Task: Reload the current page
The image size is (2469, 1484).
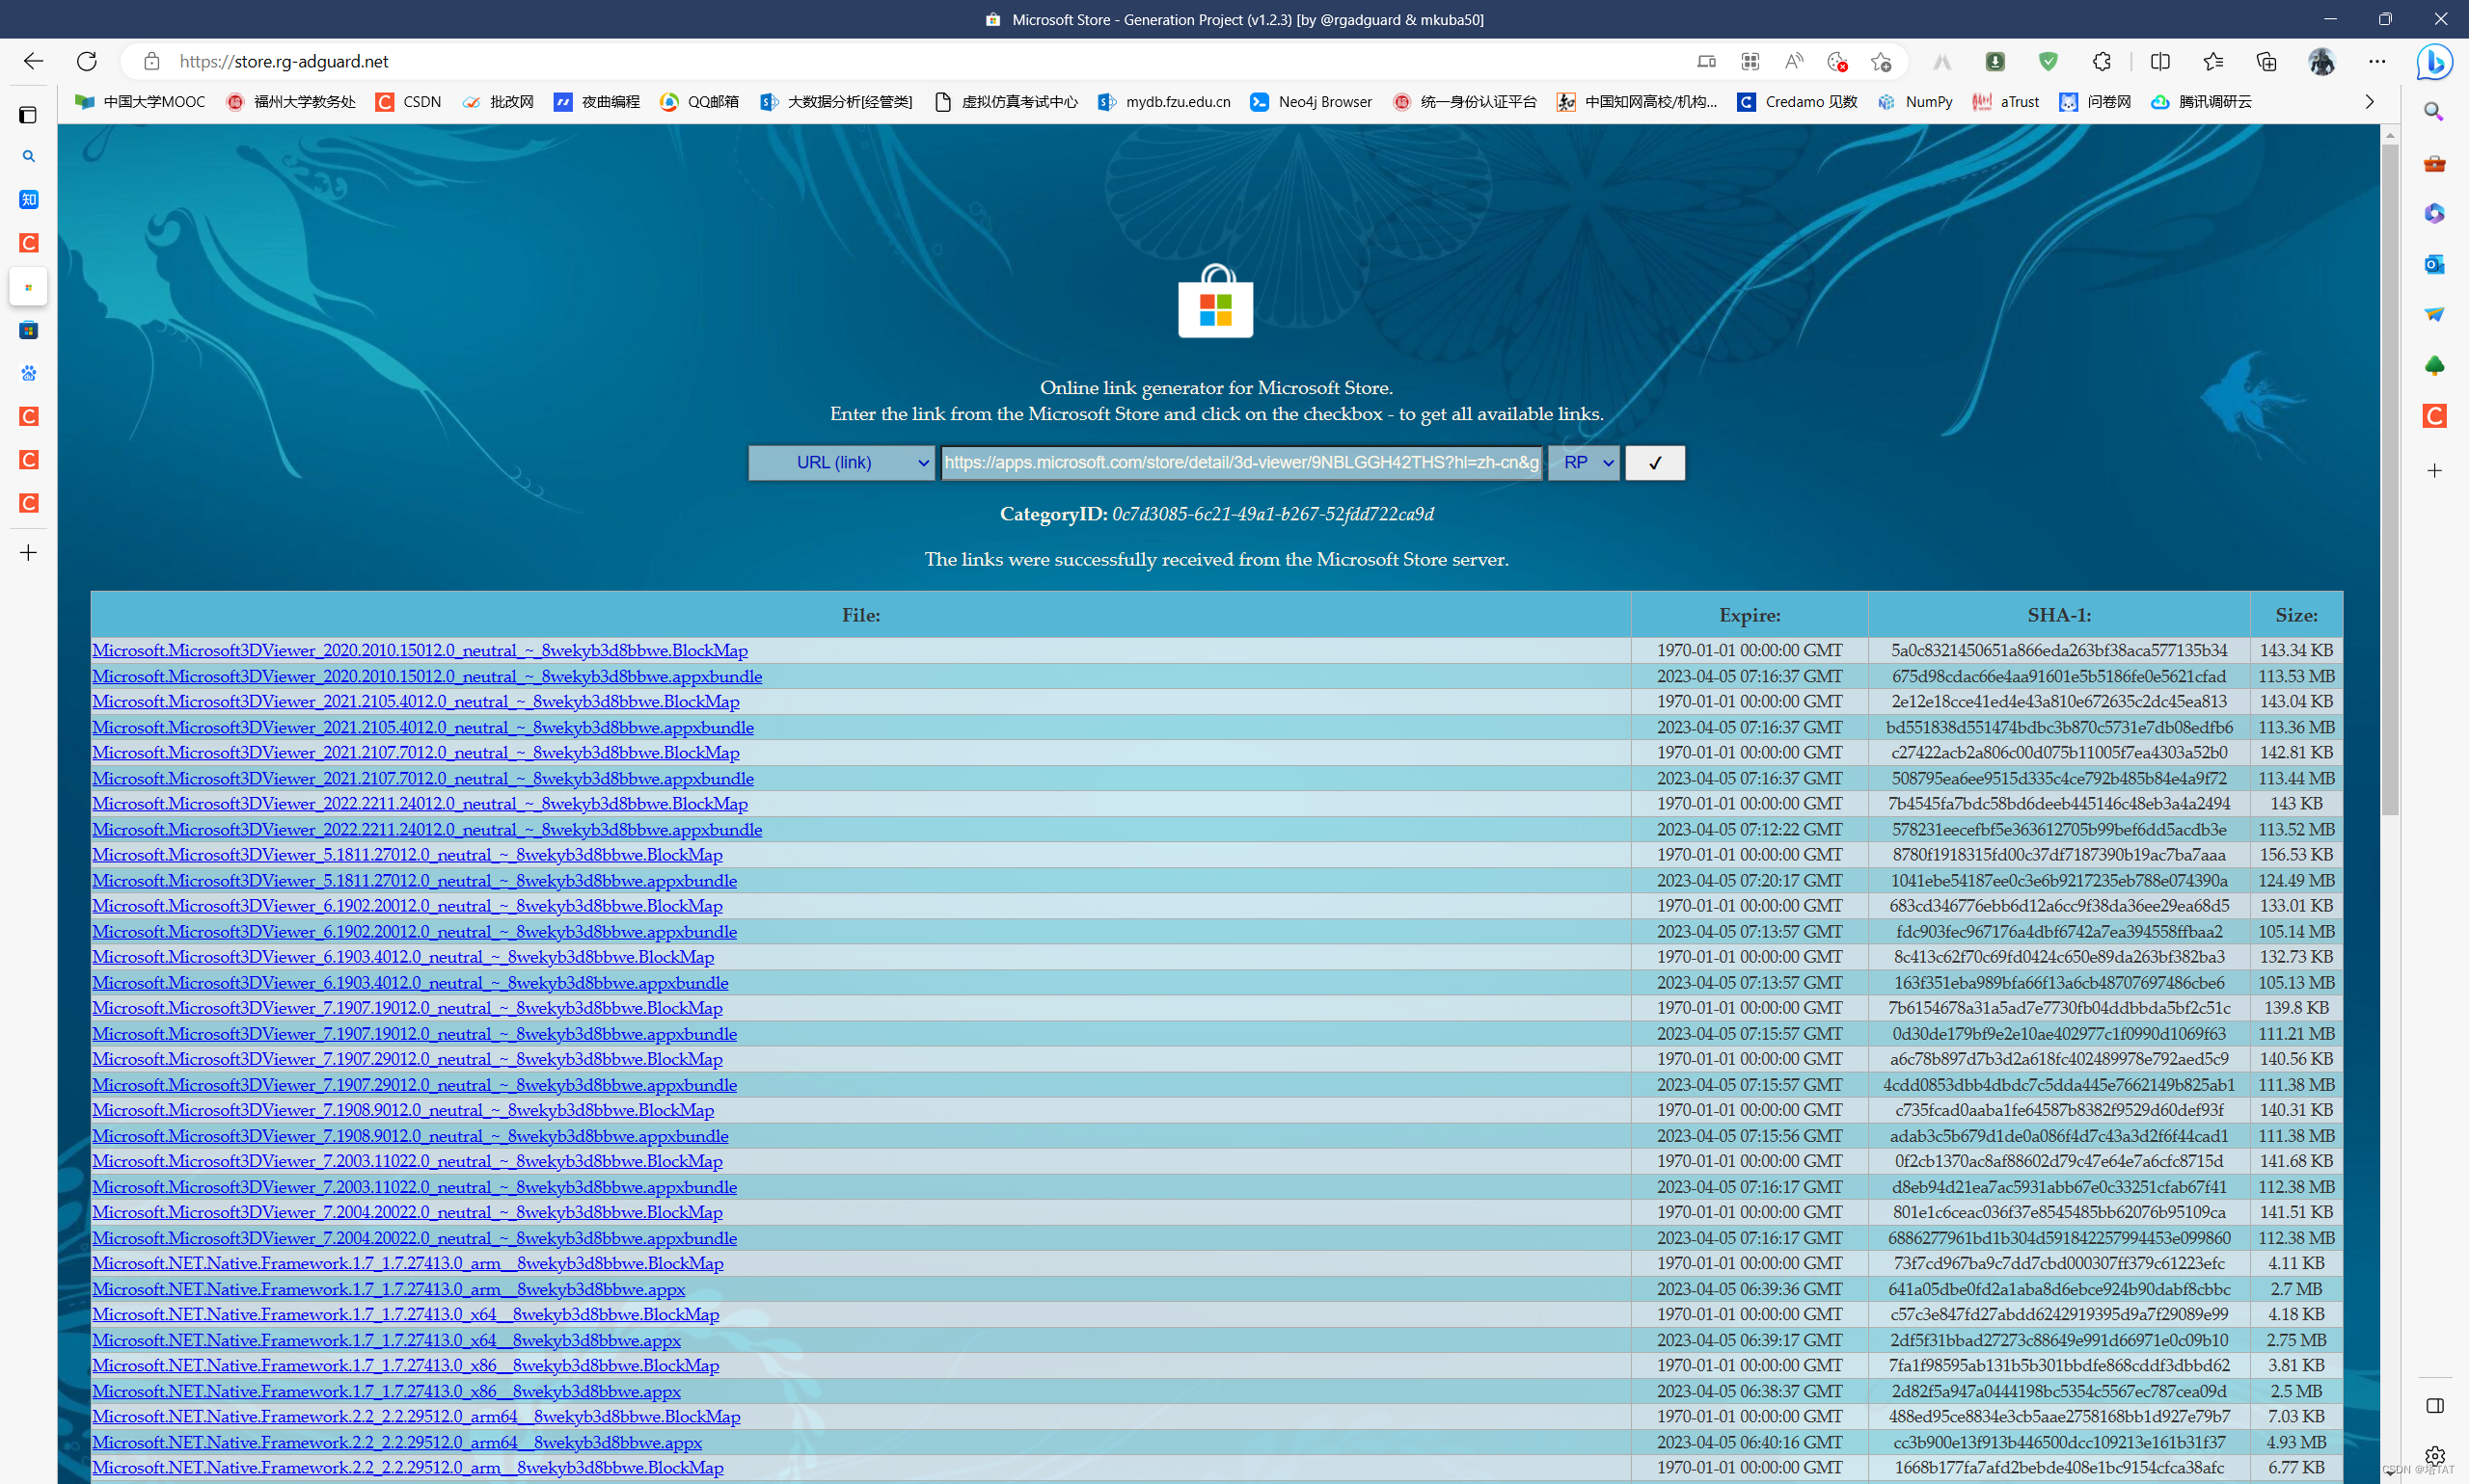Action: tap(87, 61)
